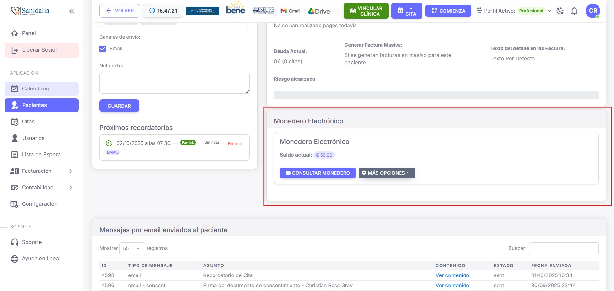Focus the Buscar search field

564,249
